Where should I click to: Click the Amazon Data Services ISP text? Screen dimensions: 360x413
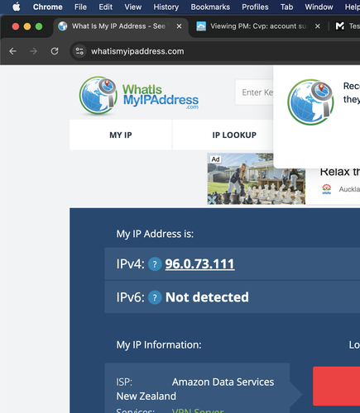(x=223, y=382)
